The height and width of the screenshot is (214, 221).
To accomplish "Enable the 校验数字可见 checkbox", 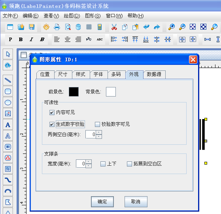I will pos(97,124).
